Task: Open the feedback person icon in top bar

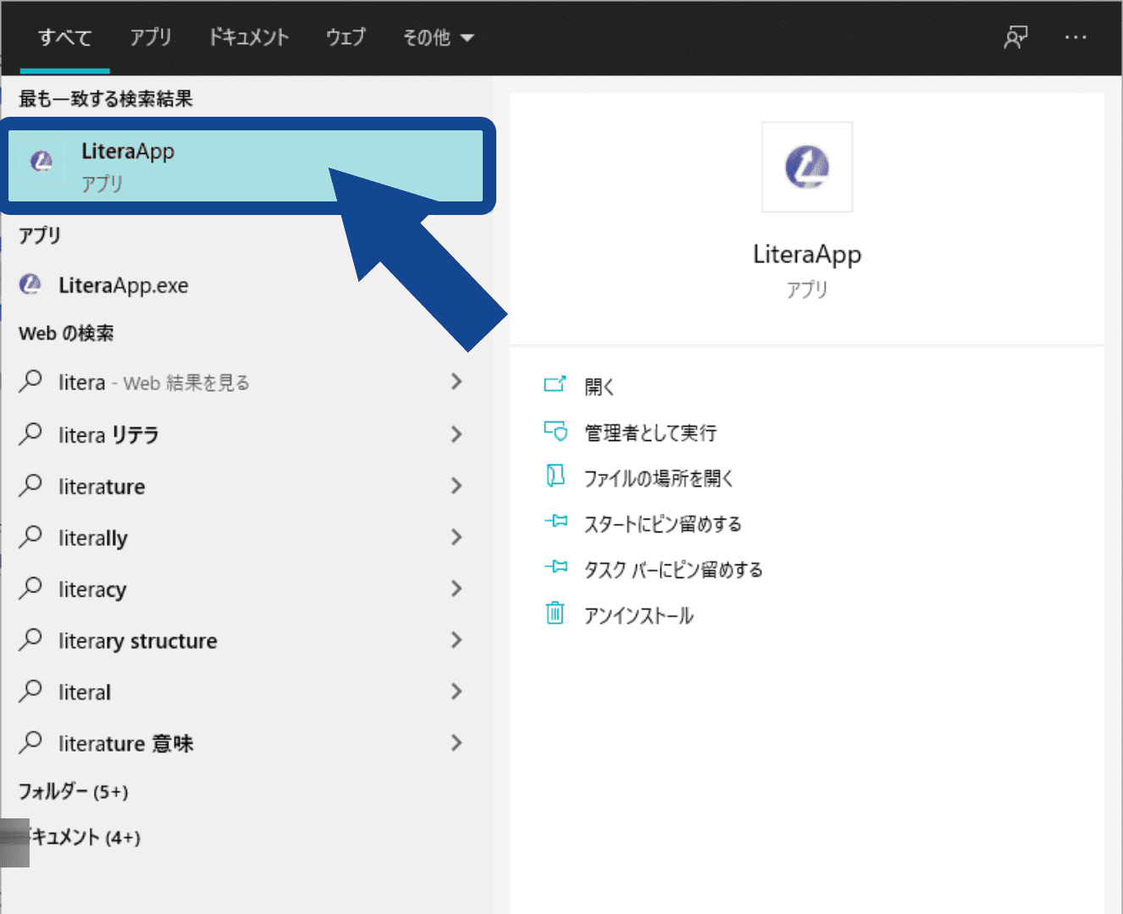Action: pos(1015,37)
